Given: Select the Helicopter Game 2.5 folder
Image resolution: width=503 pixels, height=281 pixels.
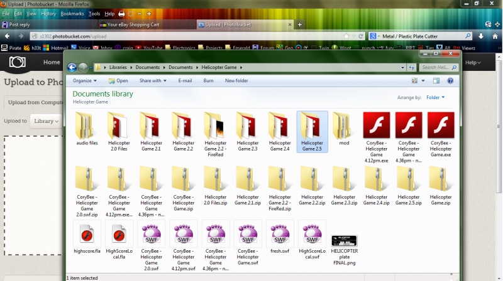Looking at the screenshot, I should (312, 132).
